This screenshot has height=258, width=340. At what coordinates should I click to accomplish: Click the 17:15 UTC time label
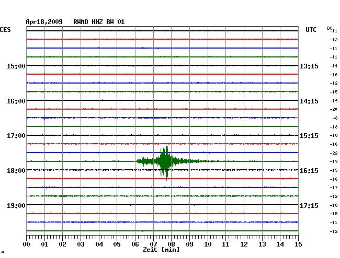pyautogui.click(x=309, y=205)
